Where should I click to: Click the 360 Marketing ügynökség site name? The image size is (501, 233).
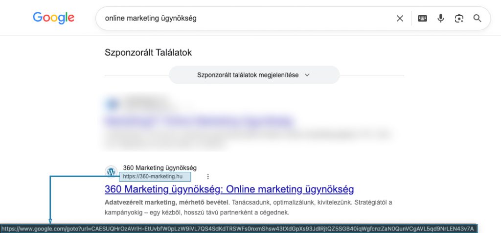point(160,168)
